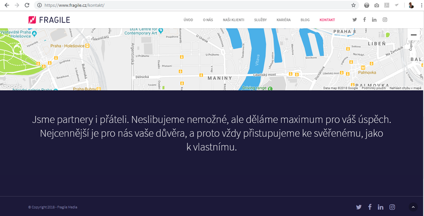Click the footer Instagram icon
This screenshot has height=216, width=424.
pos(392,207)
